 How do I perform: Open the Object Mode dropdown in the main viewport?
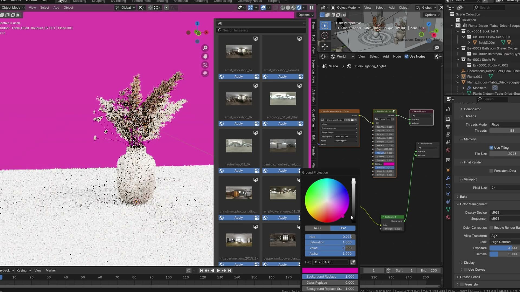pyautogui.click(x=13, y=8)
